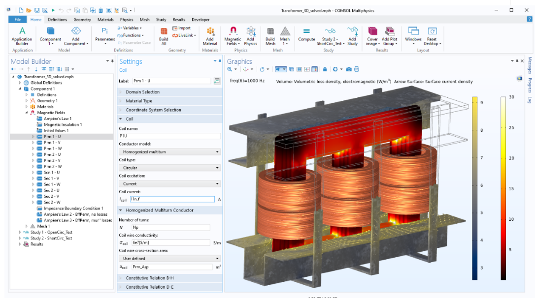Screen dimensions: 535x298
Task: Expand the Coordinate System Selection section
Action: (x=170, y=110)
